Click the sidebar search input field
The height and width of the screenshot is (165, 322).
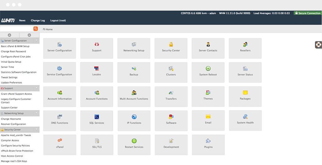(16, 29)
